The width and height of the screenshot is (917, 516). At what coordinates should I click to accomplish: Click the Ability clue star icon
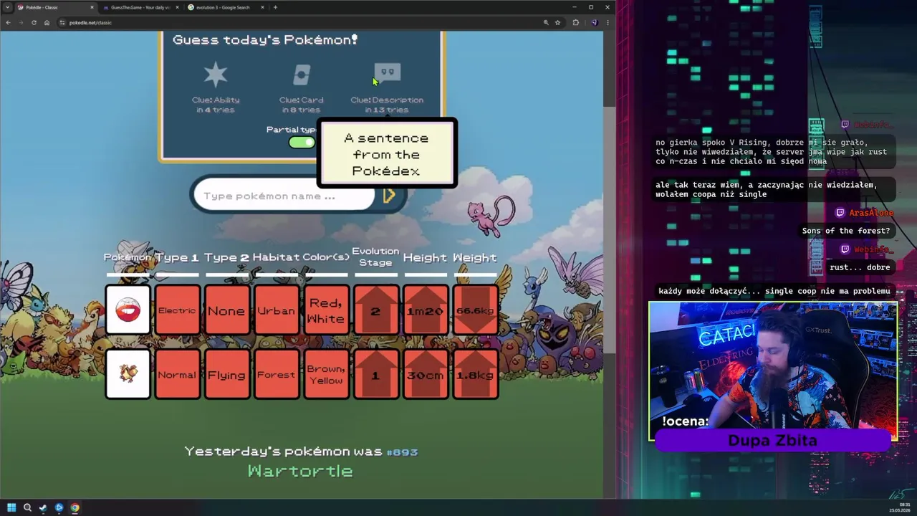[x=216, y=75]
